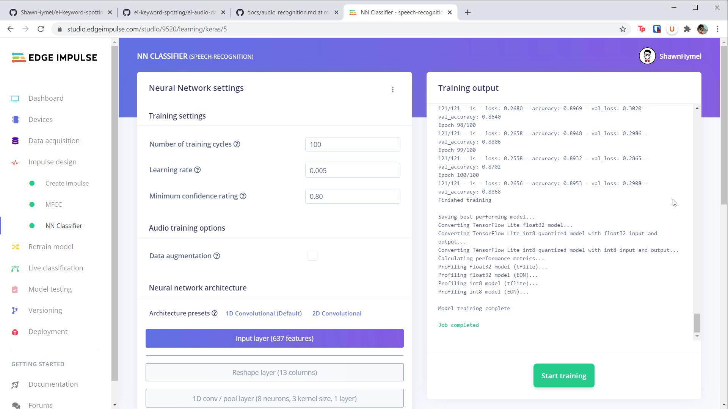728x409 pixels.
Task: Enable the MFCC green status indicator
Action: click(31, 204)
